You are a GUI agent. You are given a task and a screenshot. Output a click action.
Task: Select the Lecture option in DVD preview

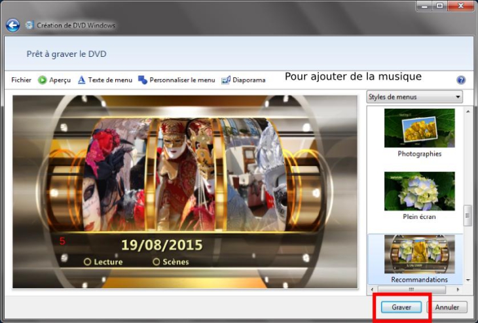point(103,262)
